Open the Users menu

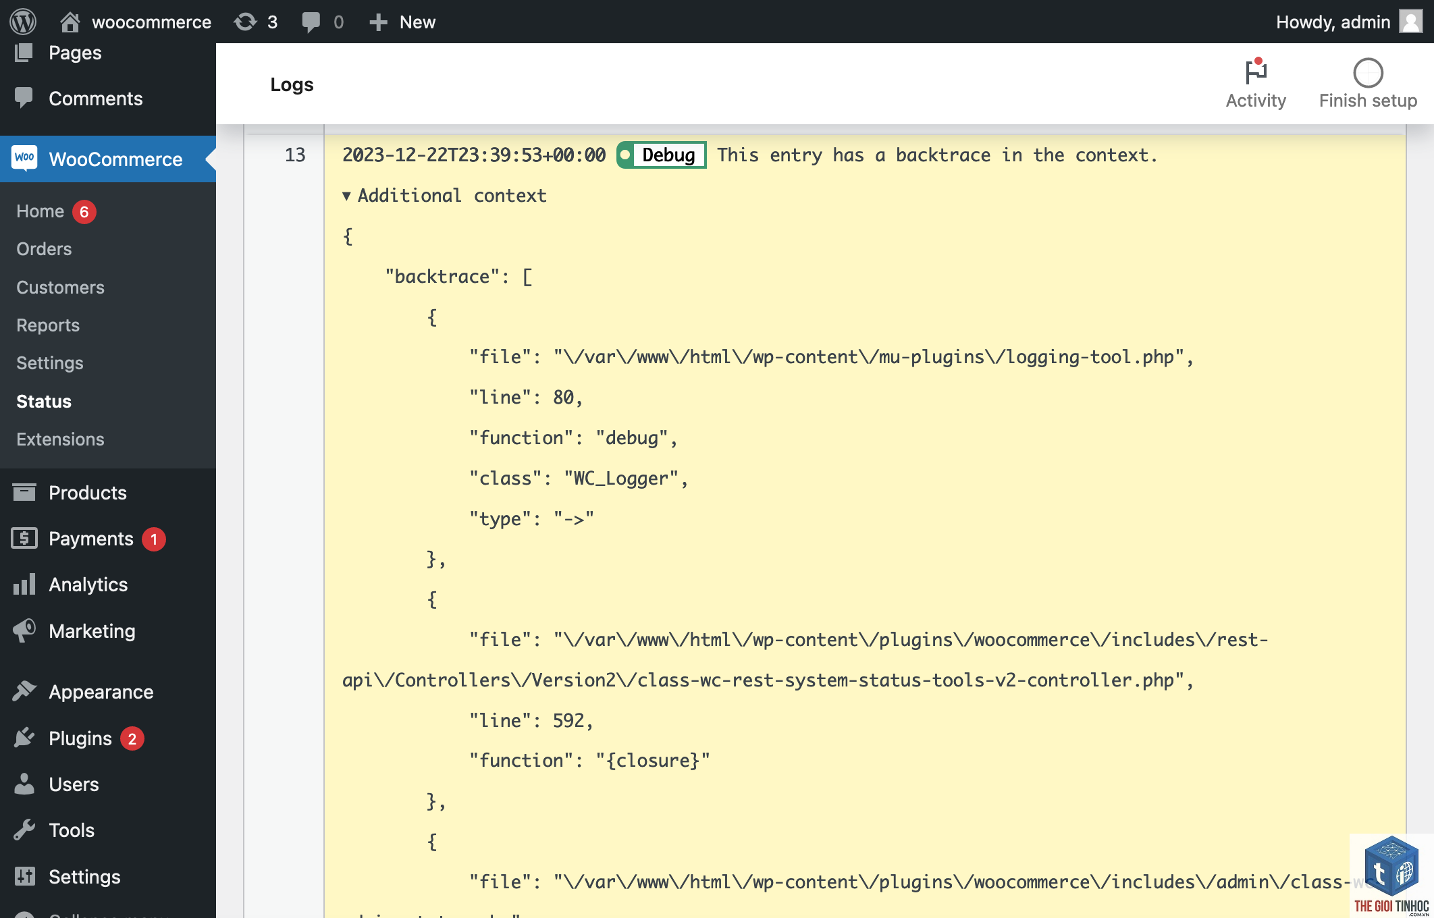tap(74, 784)
